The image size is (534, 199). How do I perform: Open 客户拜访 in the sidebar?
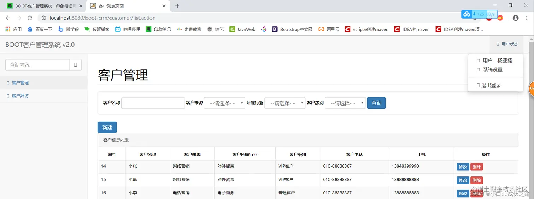pos(43,96)
